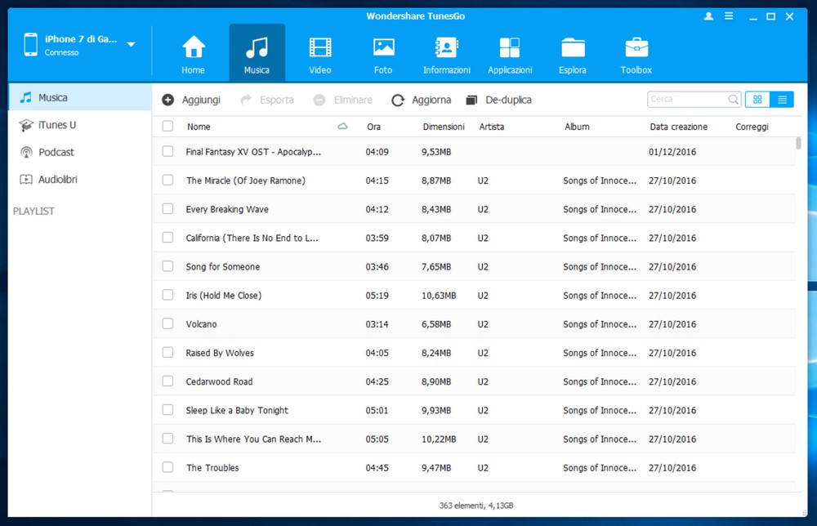Click the Correggi column header
Screen dimensions: 817x526
coord(752,127)
